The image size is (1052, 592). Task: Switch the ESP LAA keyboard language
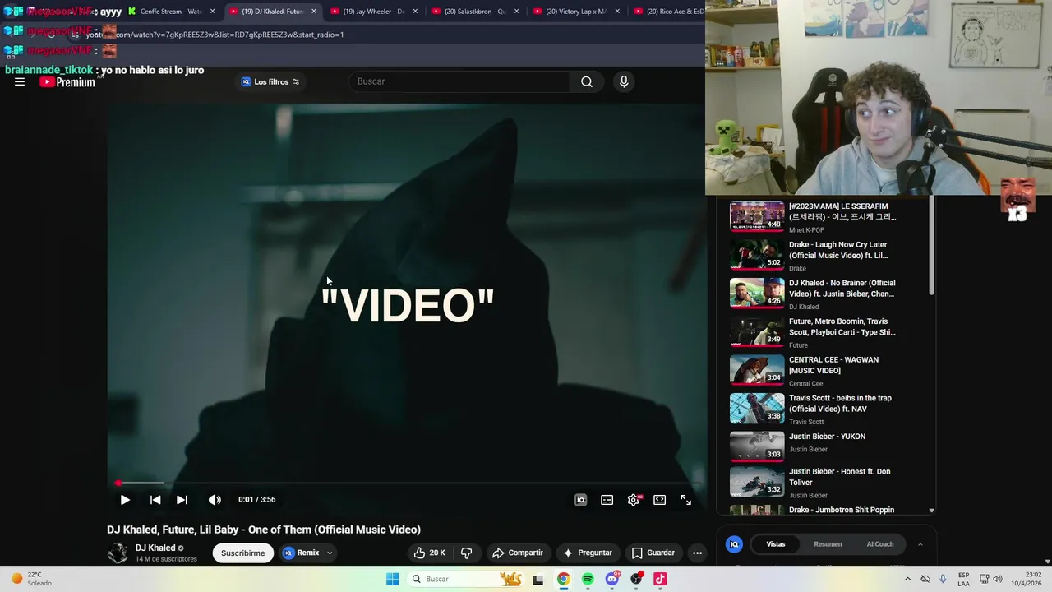tap(963, 579)
